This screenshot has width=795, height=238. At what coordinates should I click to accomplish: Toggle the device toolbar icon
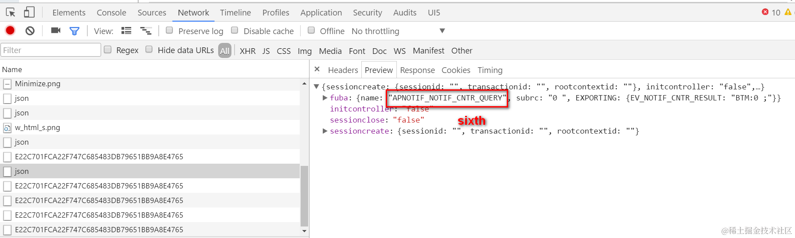coord(29,12)
